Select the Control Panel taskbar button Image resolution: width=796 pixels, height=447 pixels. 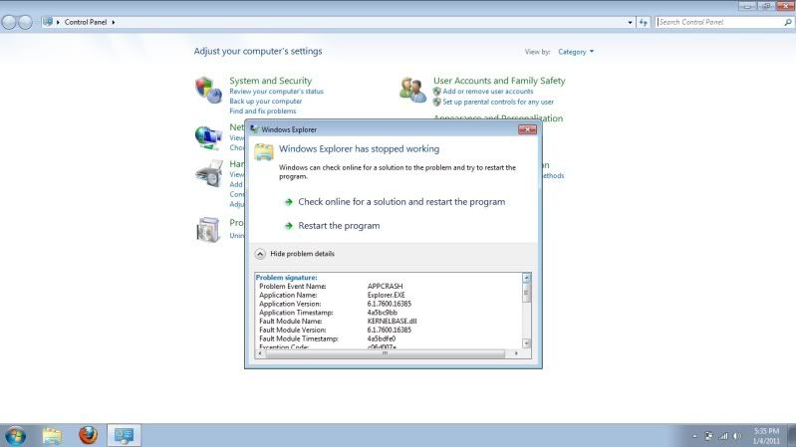coord(124,435)
